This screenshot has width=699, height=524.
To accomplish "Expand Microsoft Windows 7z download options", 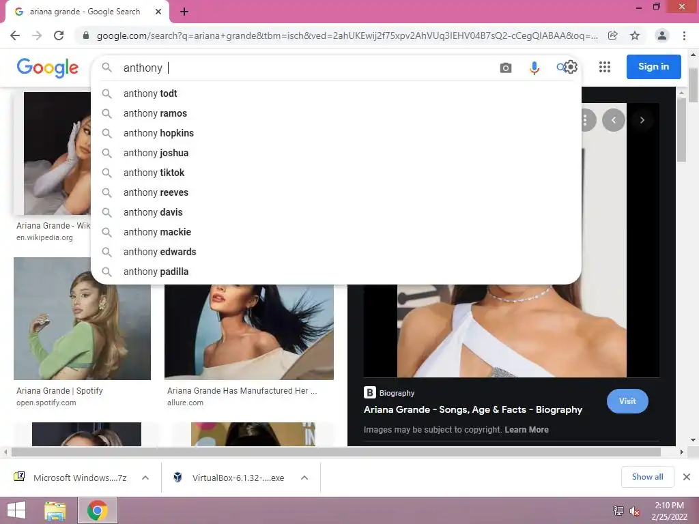I will click(x=145, y=478).
